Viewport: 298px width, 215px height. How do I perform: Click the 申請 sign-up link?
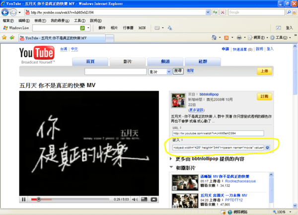225,49
